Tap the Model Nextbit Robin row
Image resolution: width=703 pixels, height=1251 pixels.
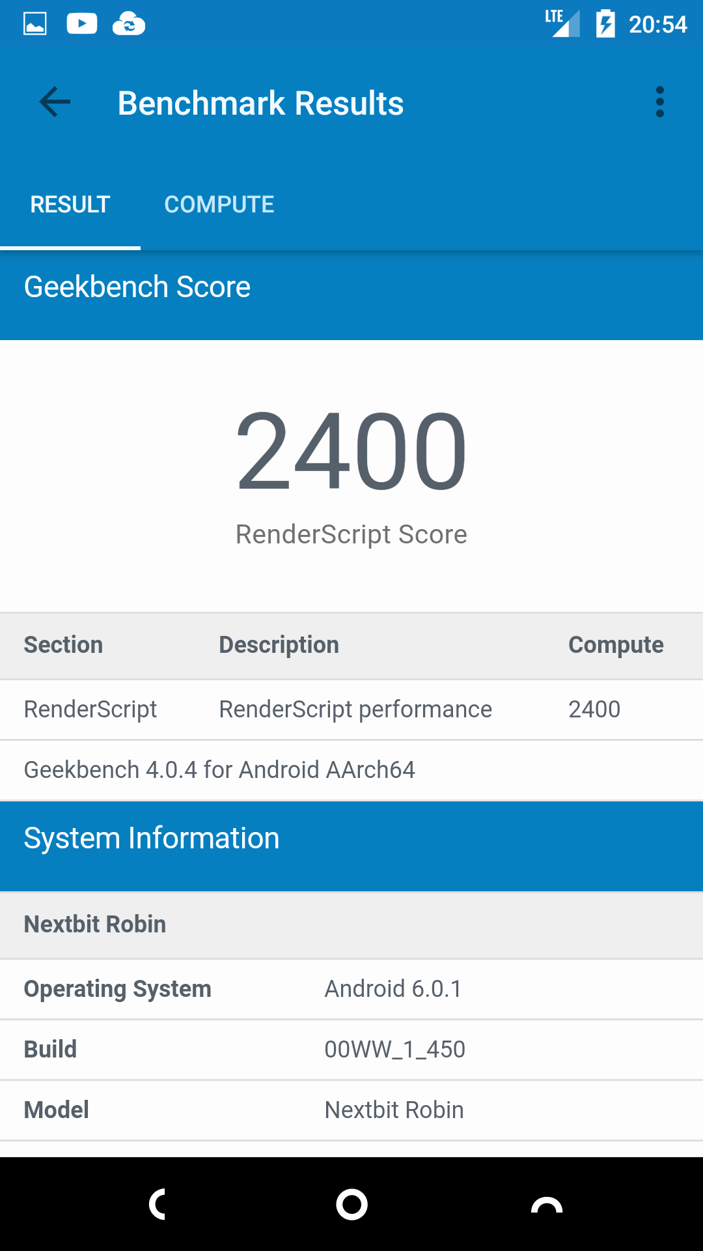(x=351, y=1110)
